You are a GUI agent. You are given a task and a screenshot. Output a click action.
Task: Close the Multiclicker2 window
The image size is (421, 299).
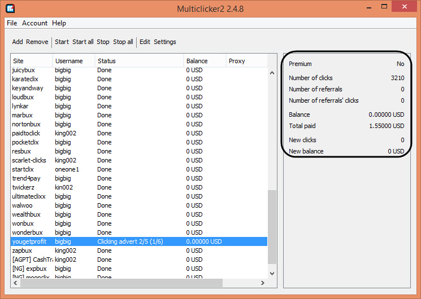click(x=405, y=7)
